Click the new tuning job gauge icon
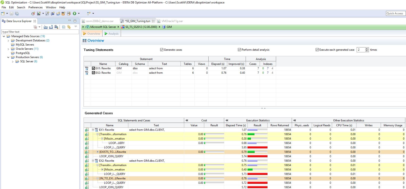Viewport: 406px width, 189px height. [33, 13]
